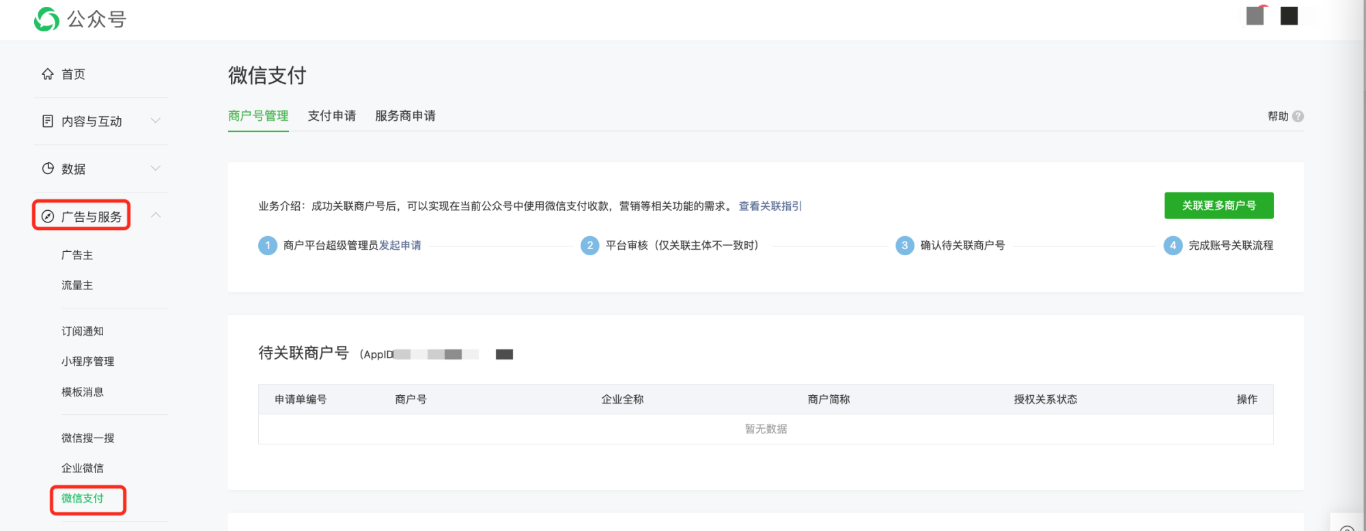Click the black square icon at top right
The width and height of the screenshot is (1366, 531).
(x=1289, y=16)
